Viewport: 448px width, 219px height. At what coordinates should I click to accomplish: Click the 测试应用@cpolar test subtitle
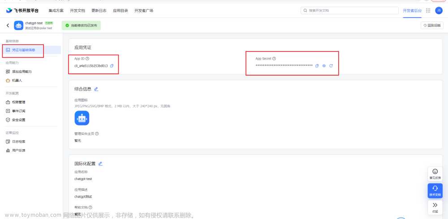[39, 28]
